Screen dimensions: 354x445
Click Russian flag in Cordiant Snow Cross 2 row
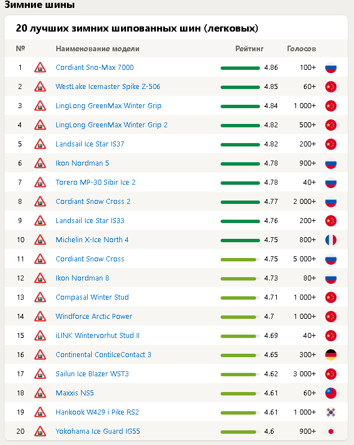[x=331, y=202]
